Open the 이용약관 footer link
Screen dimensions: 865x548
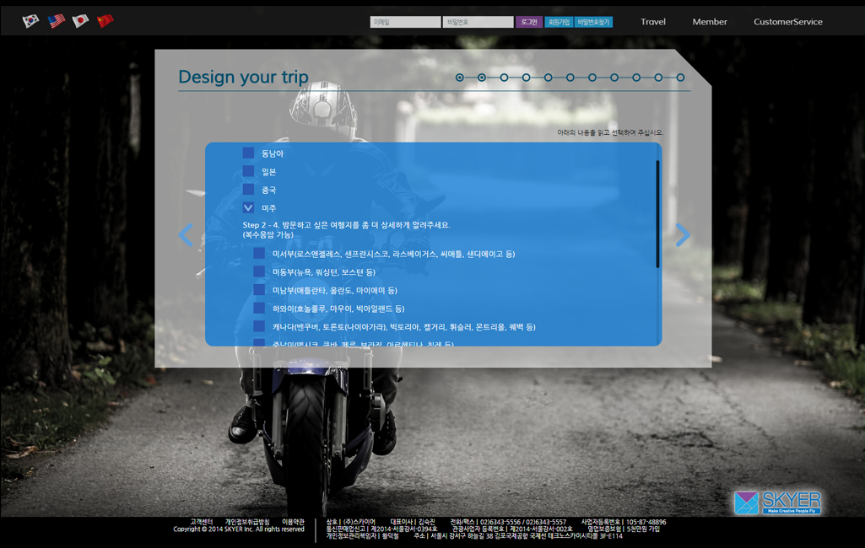click(293, 522)
